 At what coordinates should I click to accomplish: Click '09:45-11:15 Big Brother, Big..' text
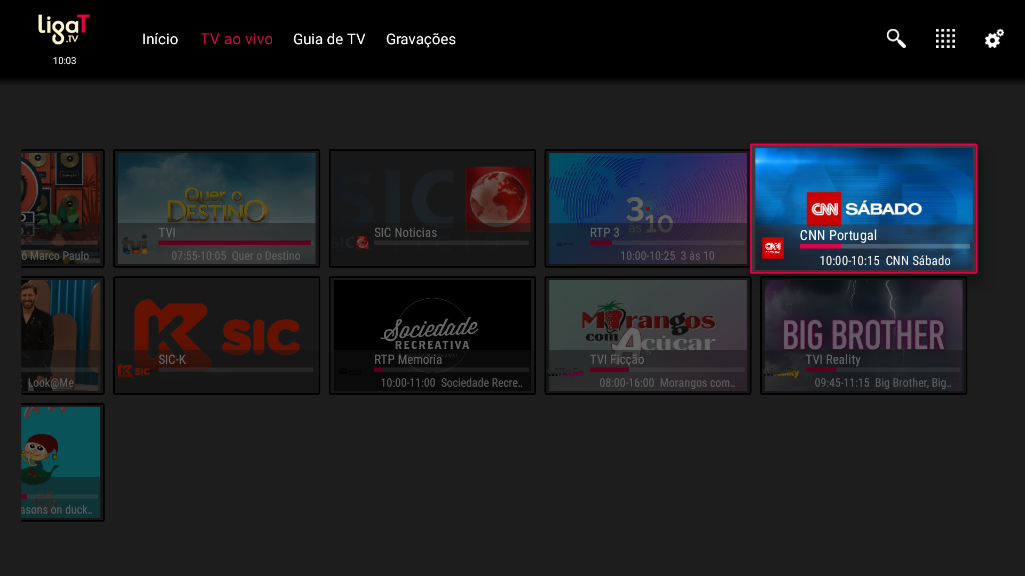[882, 383]
